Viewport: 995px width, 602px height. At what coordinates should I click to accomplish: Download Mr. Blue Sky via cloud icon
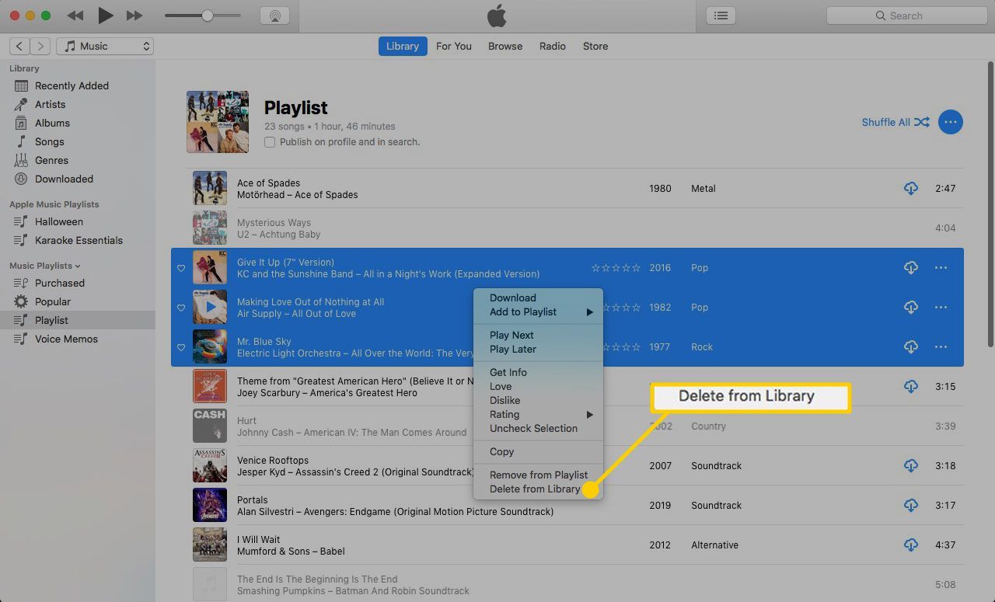click(911, 346)
